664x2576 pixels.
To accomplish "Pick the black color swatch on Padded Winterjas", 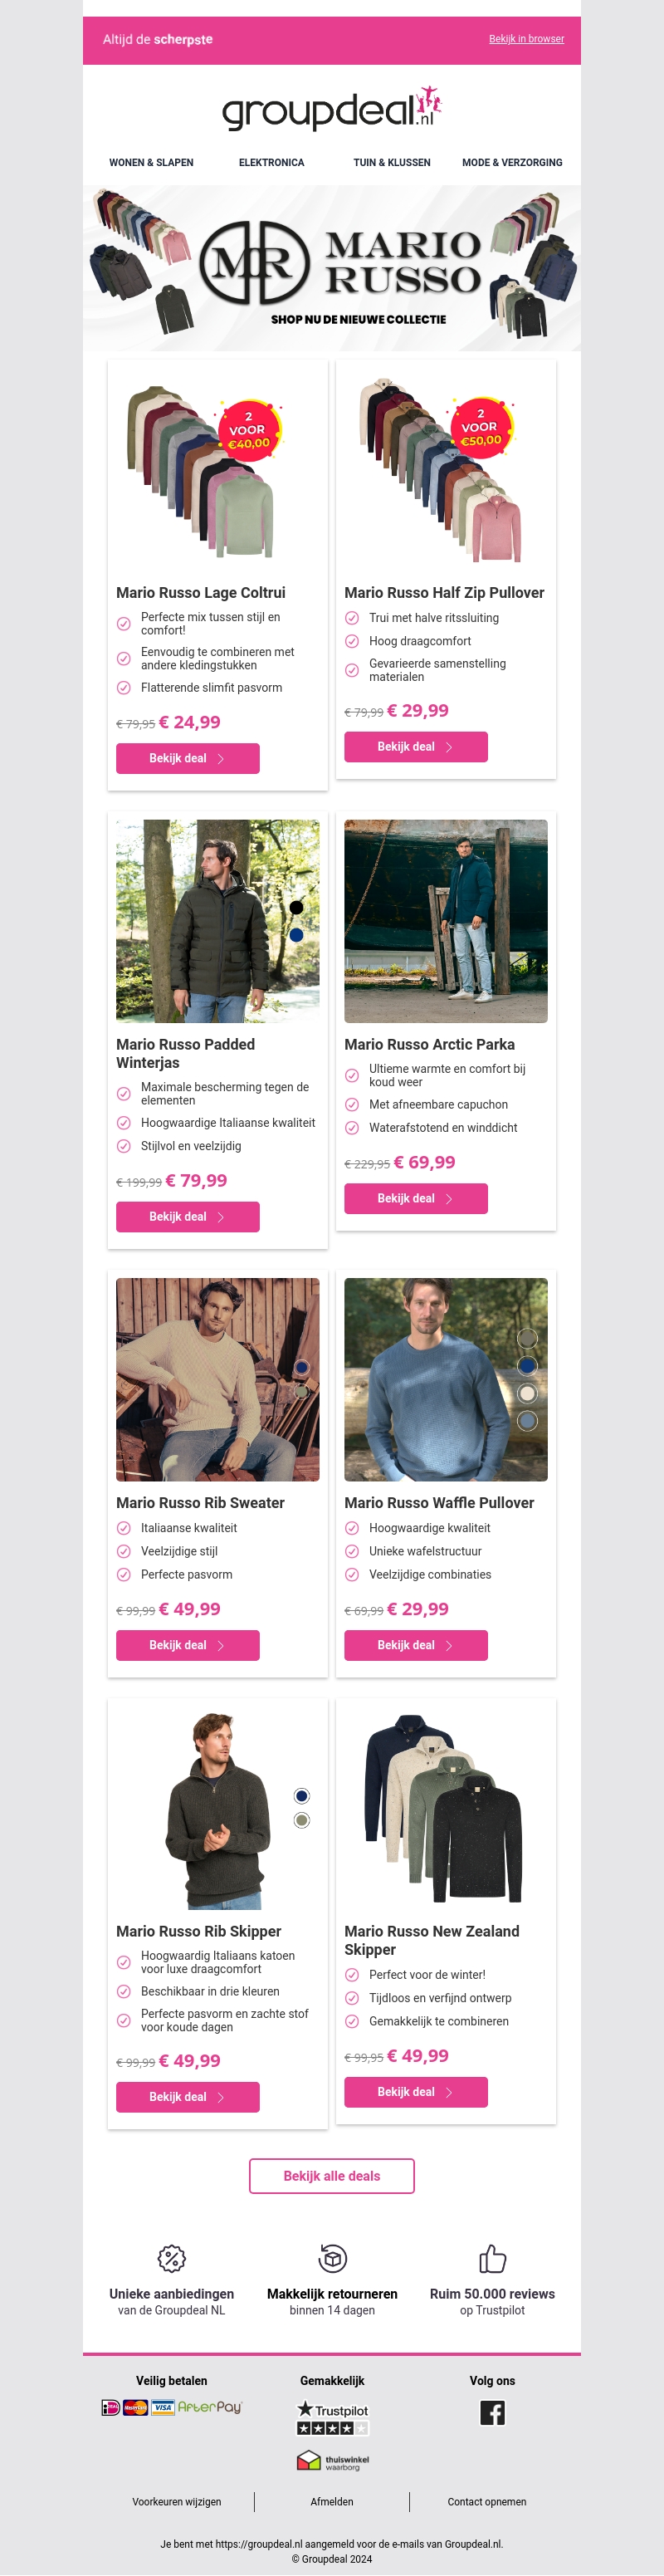I will (x=296, y=907).
